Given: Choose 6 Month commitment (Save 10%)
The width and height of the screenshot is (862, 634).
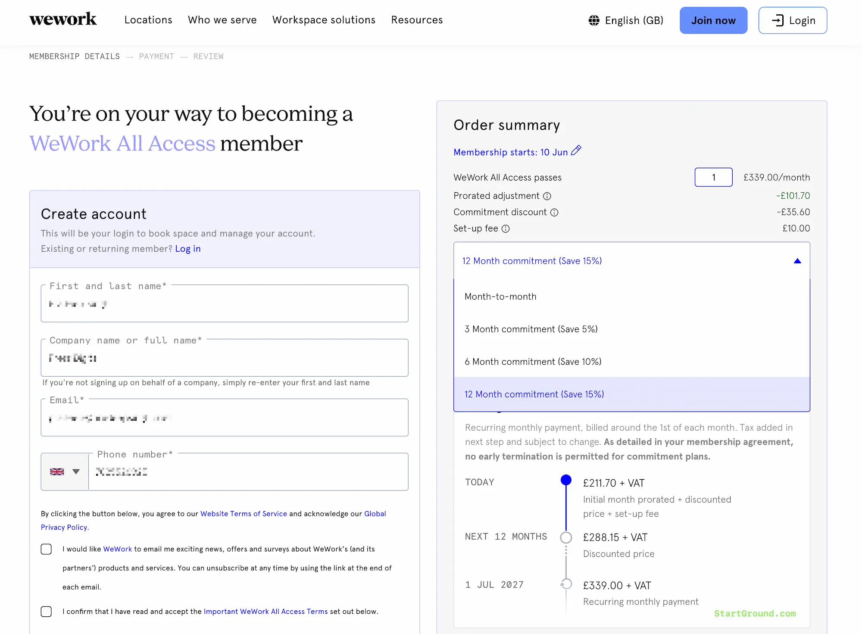Looking at the screenshot, I should click(632, 362).
